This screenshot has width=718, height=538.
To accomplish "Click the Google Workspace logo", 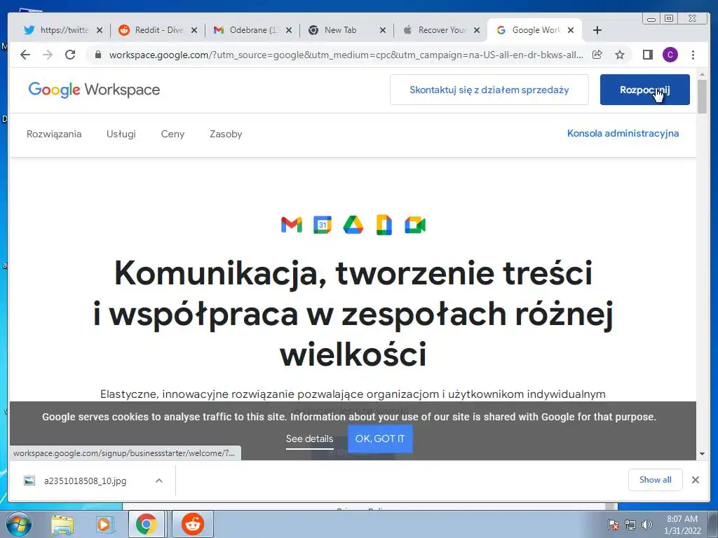I will pos(94,90).
